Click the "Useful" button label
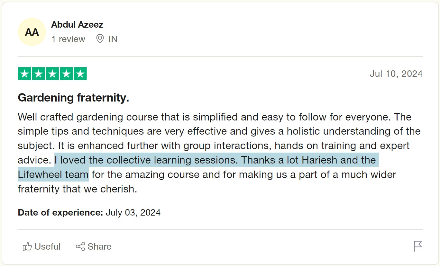 (47, 246)
